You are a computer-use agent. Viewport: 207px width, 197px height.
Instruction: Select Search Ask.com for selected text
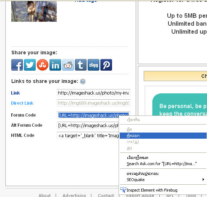(x=163, y=164)
